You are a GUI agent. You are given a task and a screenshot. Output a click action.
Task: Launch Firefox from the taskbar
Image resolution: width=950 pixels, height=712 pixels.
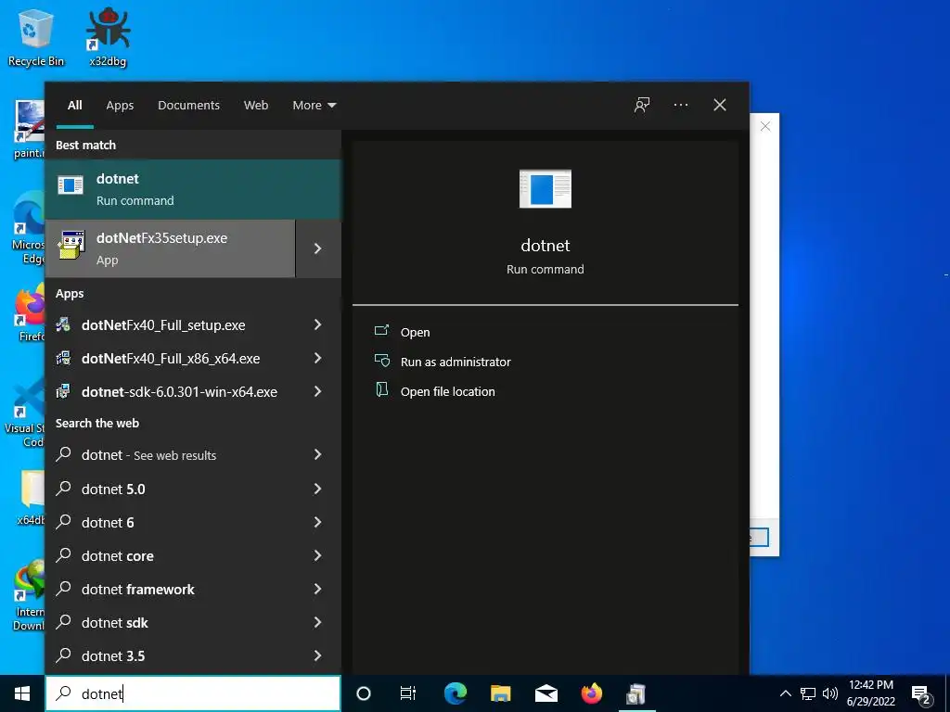tap(592, 693)
